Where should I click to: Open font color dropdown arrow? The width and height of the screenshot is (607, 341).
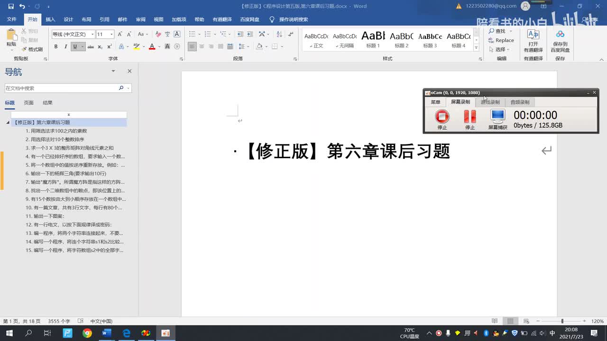[x=159, y=46]
